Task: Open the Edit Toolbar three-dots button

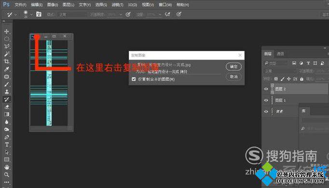Action: point(6,182)
